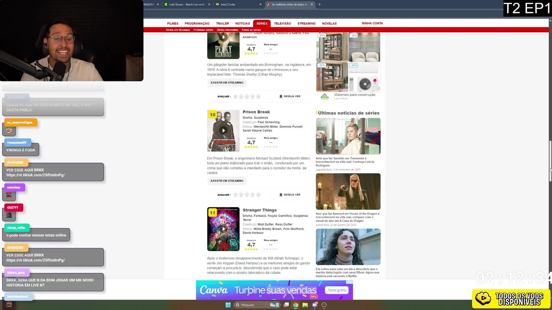This screenshot has width=552, height=310.
Task: Open the FILMES menu
Action: [x=172, y=23]
